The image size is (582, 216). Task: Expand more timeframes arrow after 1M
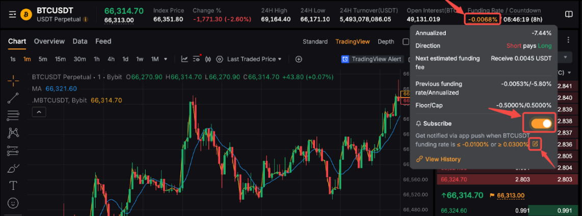[165, 59]
